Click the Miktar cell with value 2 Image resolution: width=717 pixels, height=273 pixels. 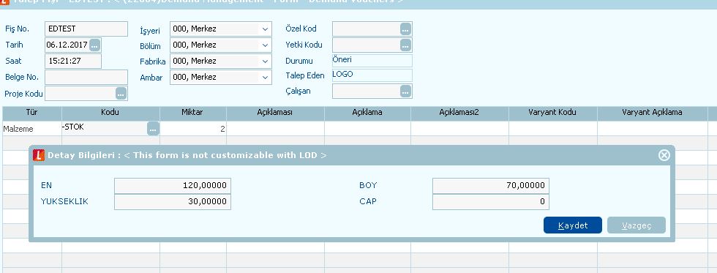click(193, 129)
